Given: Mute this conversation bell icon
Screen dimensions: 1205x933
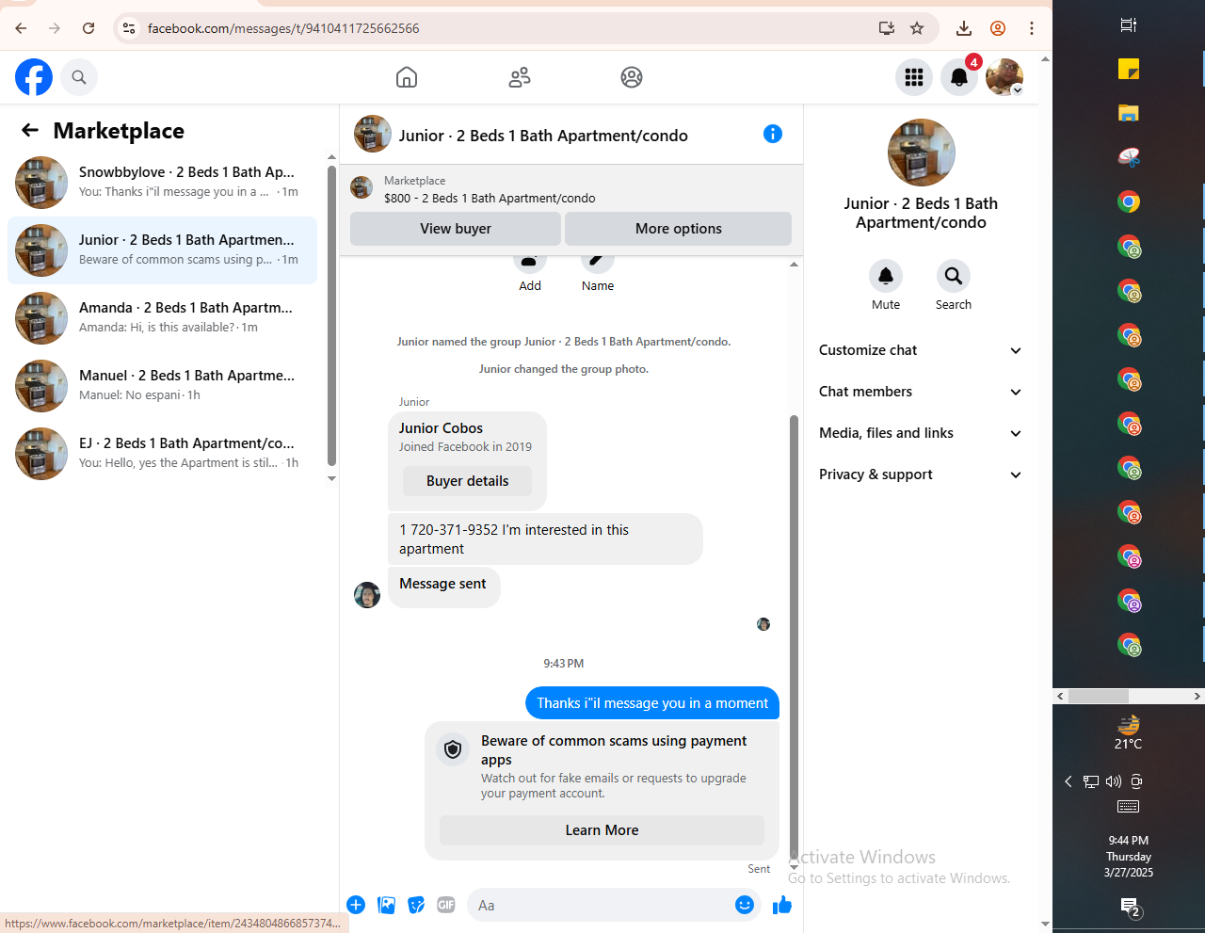Looking at the screenshot, I should coord(886,276).
